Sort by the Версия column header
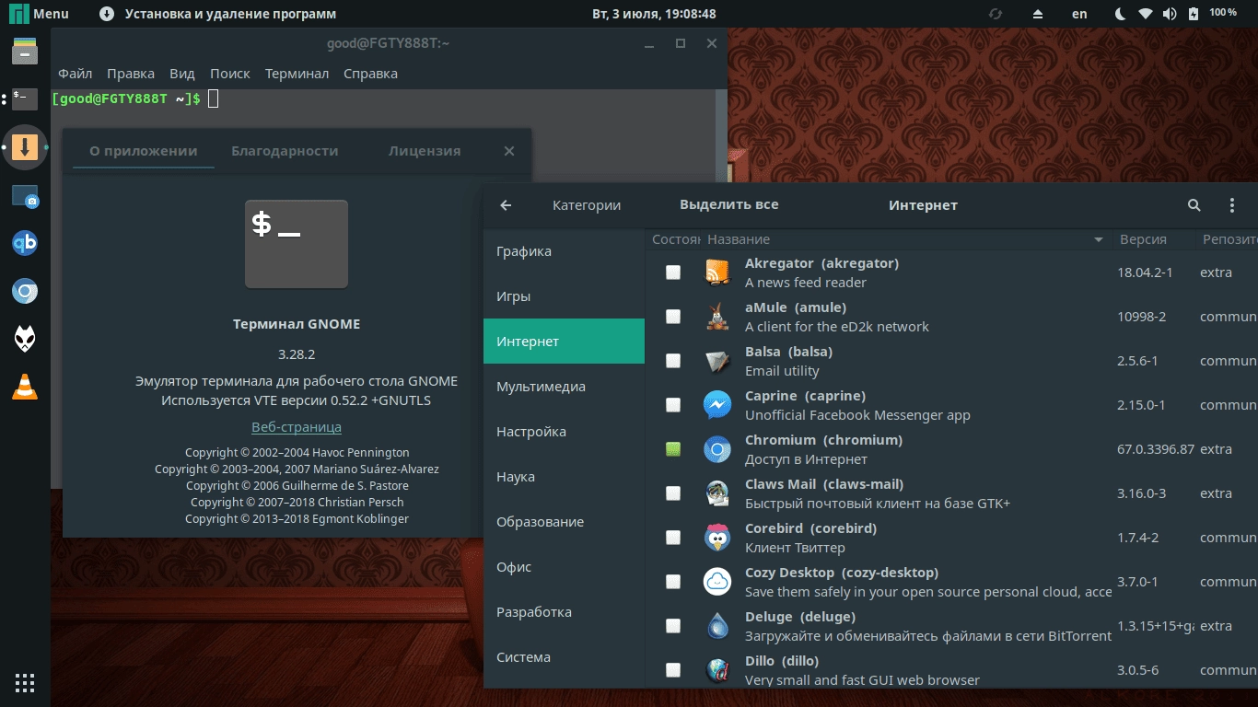 click(1152, 239)
